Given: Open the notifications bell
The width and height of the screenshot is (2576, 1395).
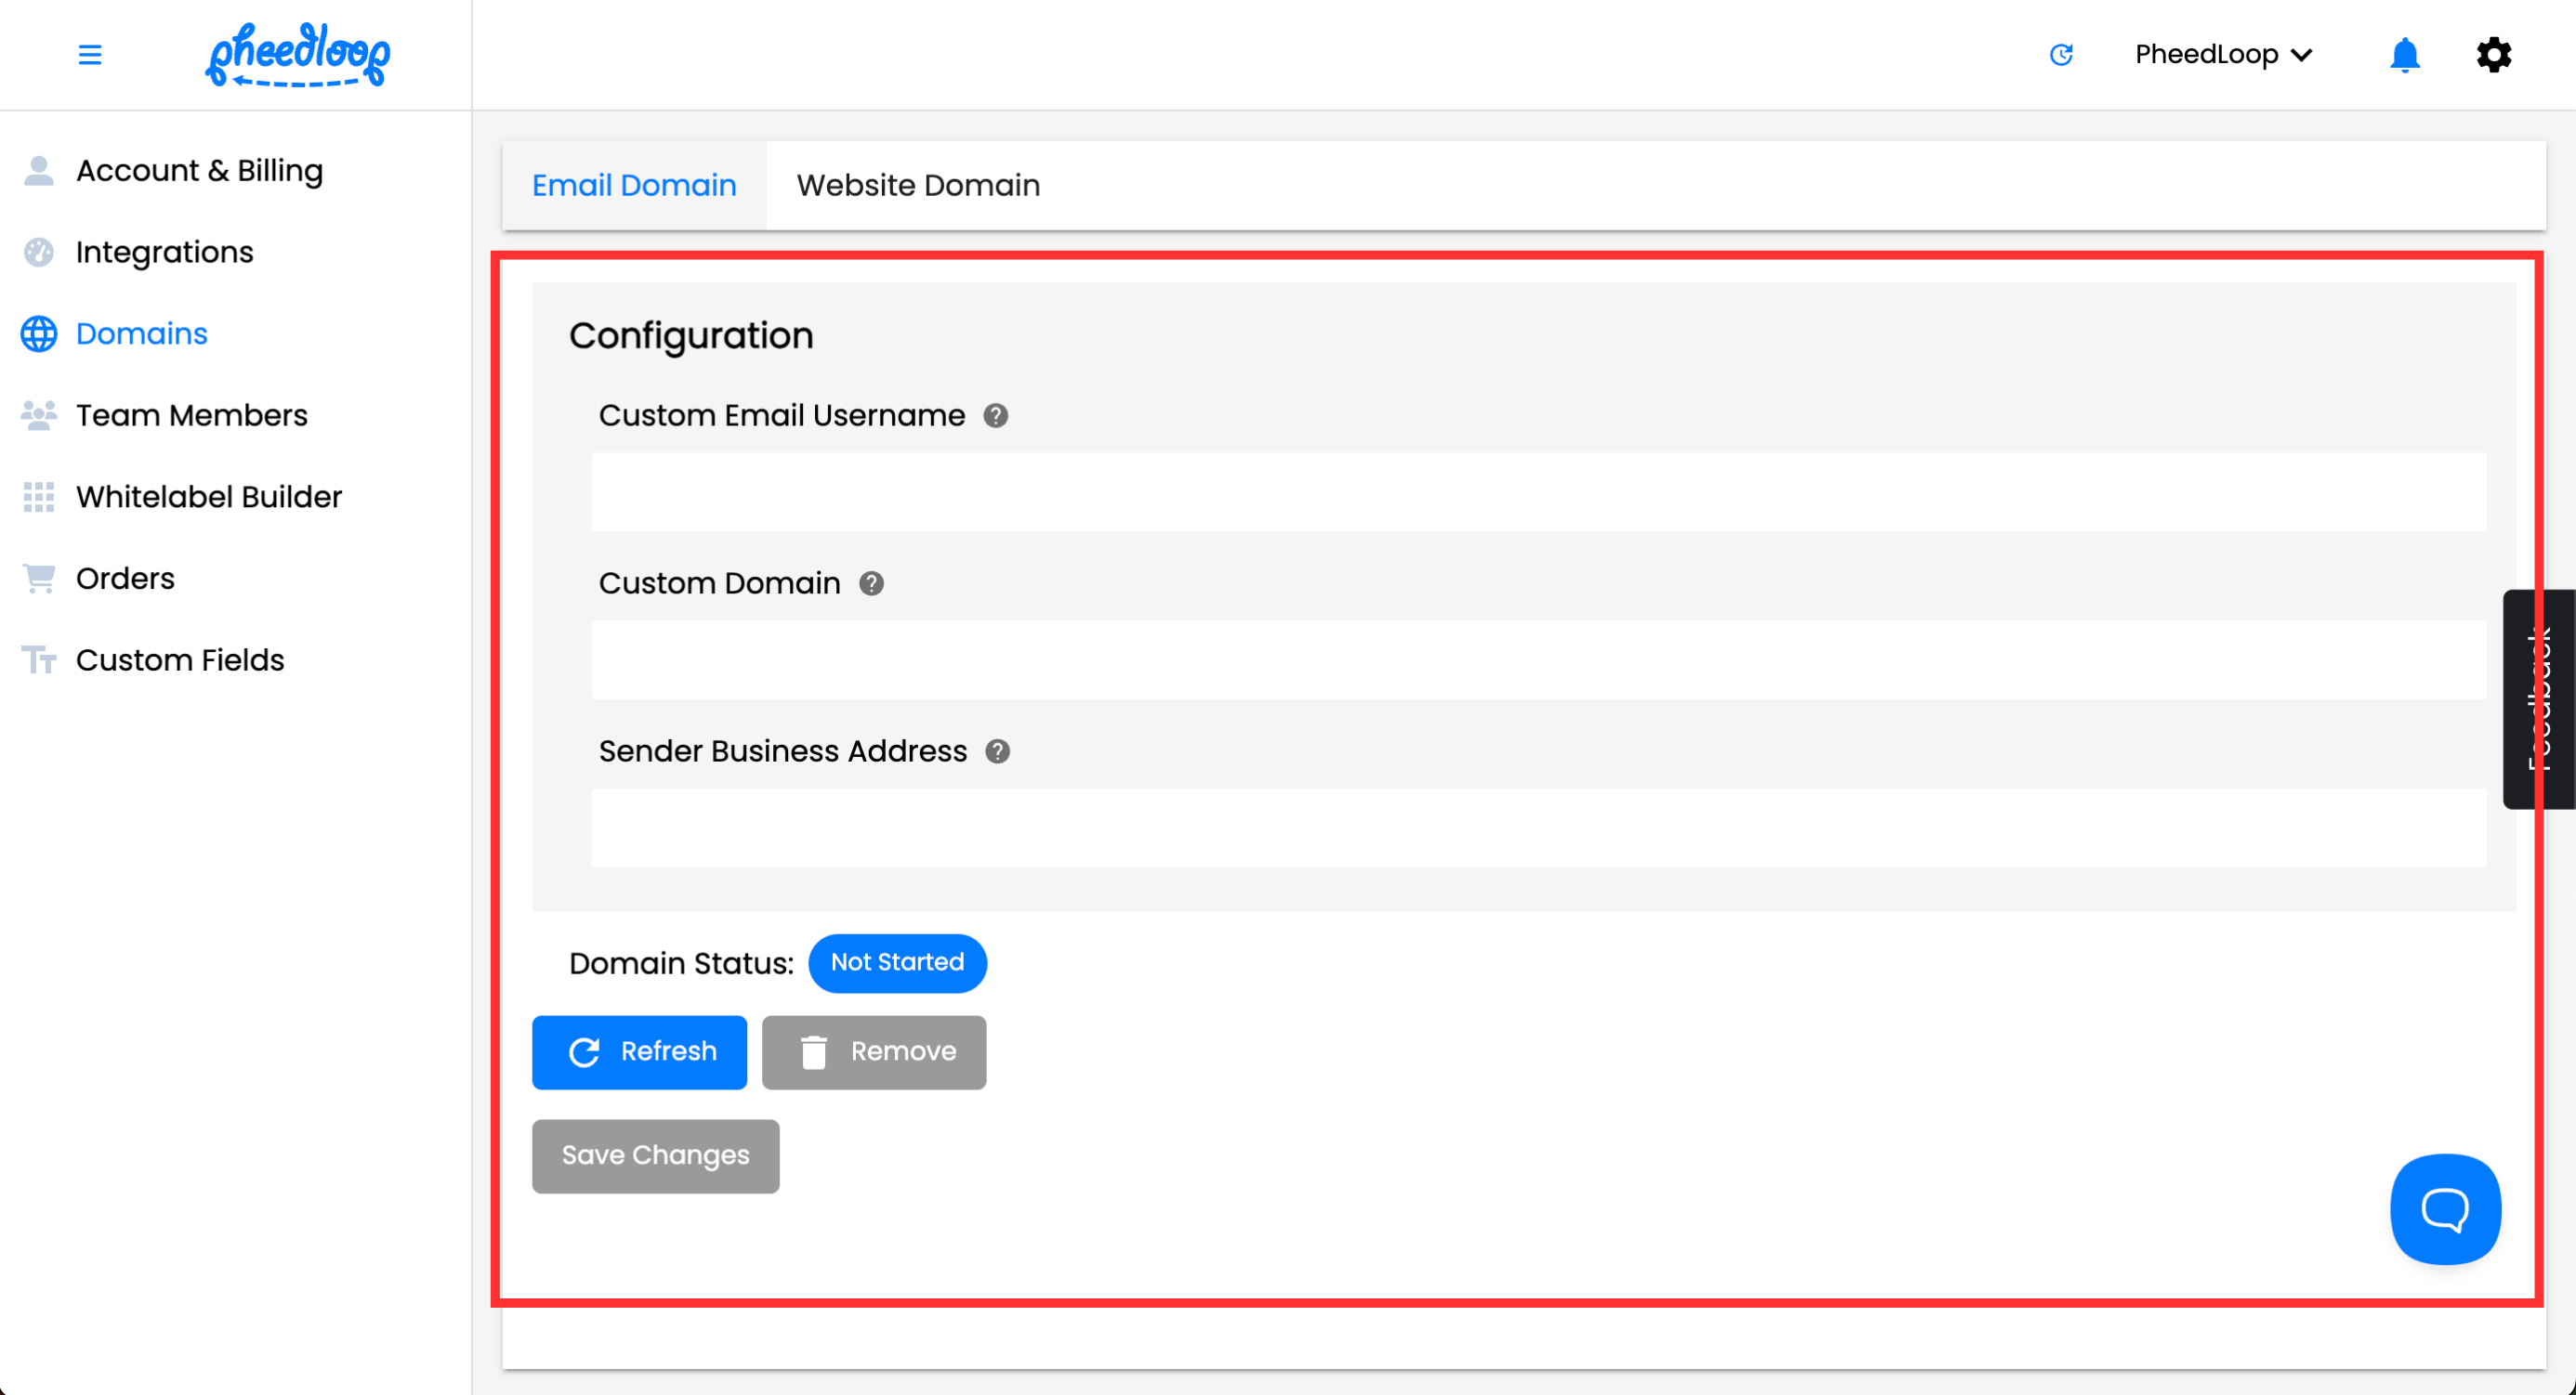Looking at the screenshot, I should 2404,55.
